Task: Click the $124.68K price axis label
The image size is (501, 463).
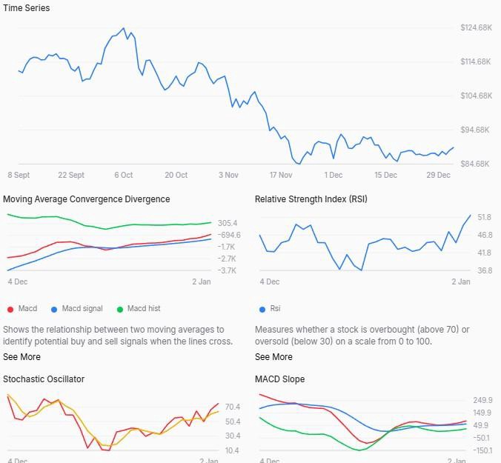Action: pos(476,28)
